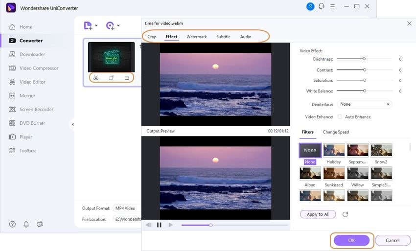
Task: Click the Add Files icon
Action: (88, 26)
